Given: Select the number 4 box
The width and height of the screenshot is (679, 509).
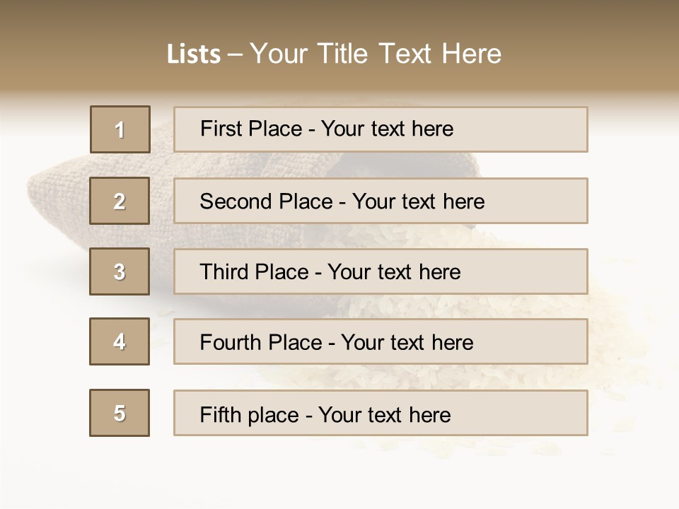Looking at the screenshot, I should pos(120,341).
